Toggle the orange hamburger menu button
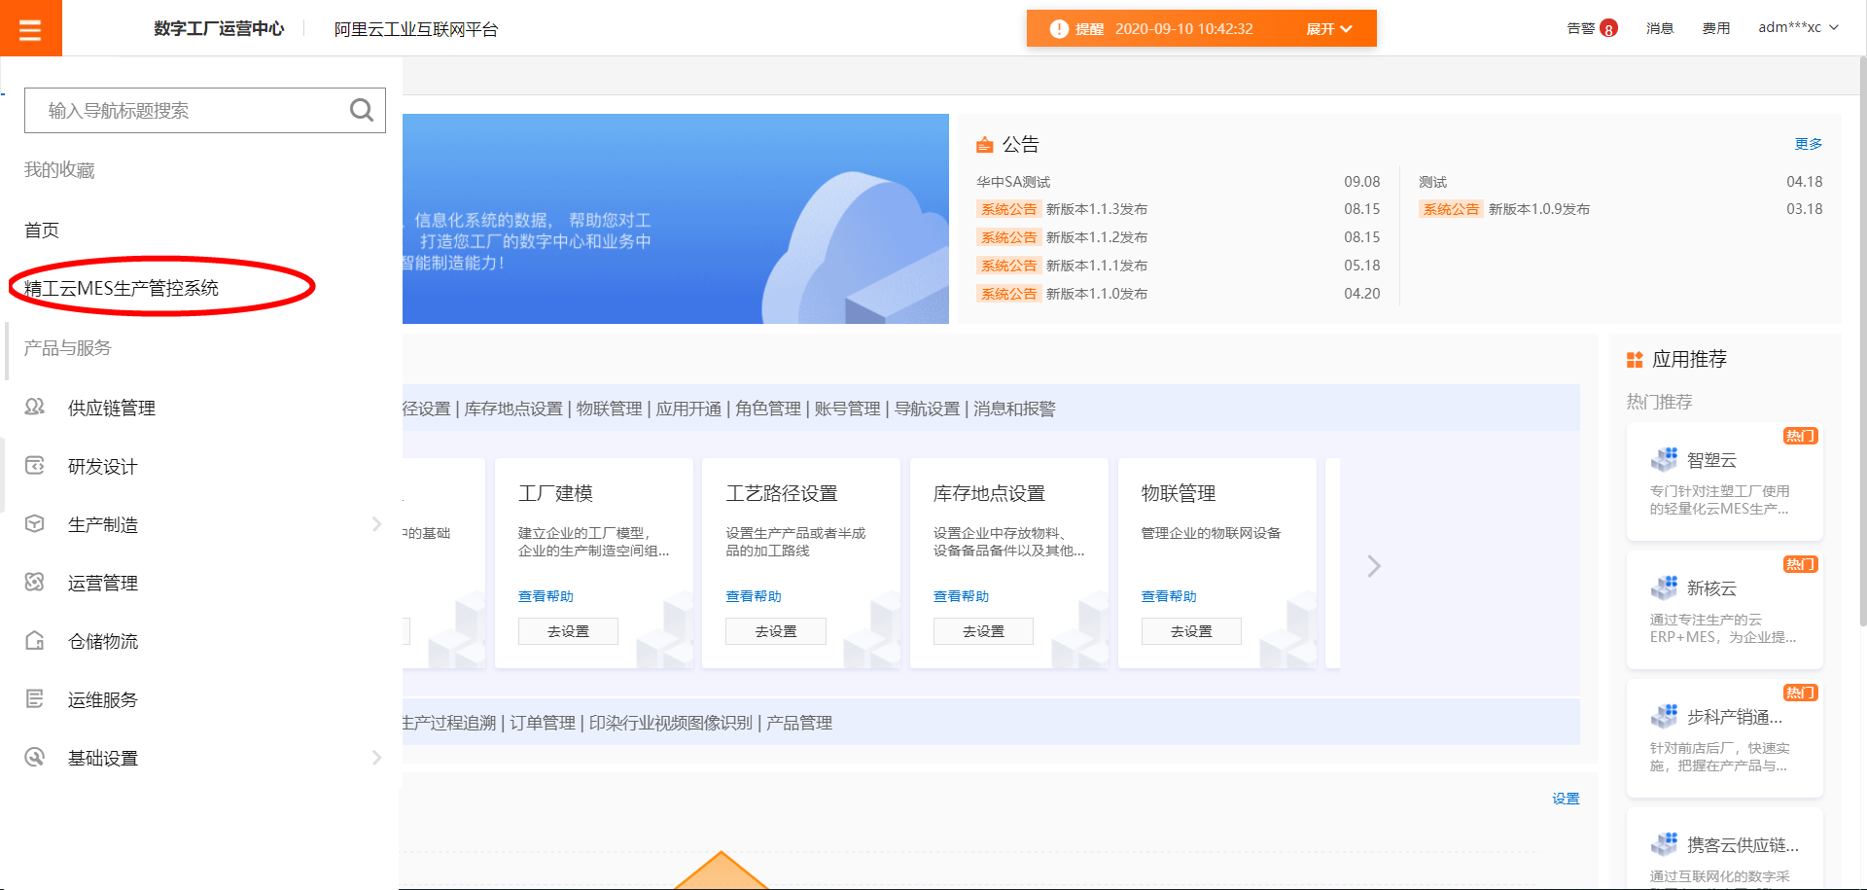The width and height of the screenshot is (1867, 890). 30,28
